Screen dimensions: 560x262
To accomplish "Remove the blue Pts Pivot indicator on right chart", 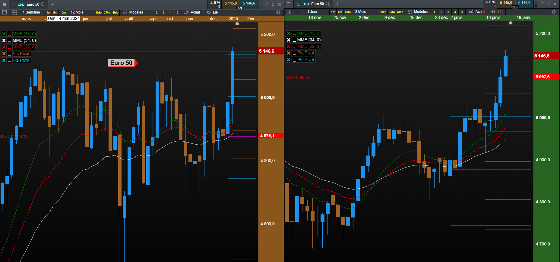I will pos(289,60).
